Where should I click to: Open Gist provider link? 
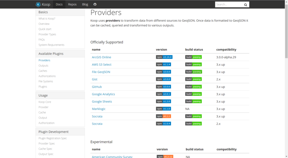tap(95, 79)
